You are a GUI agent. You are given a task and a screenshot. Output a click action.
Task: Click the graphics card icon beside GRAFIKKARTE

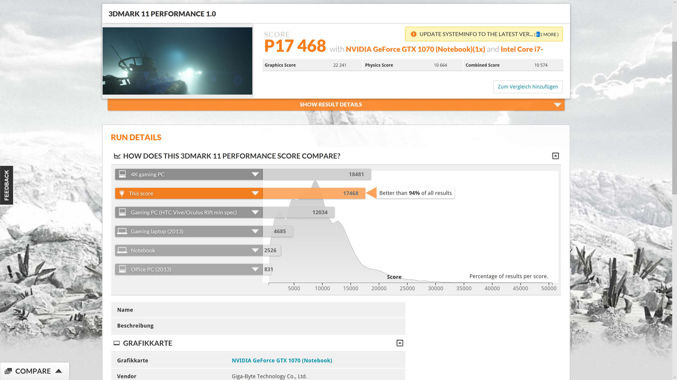coord(116,343)
